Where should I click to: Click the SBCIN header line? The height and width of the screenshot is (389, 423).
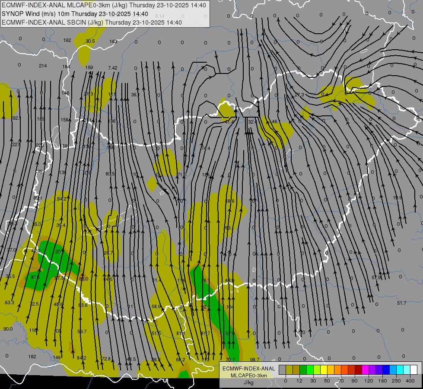(x=92, y=22)
